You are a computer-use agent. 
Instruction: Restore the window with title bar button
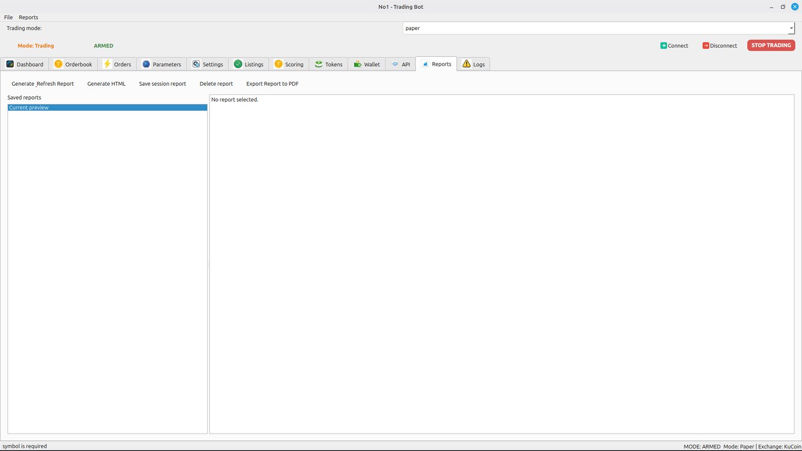pyautogui.click(x=783, y=7)
